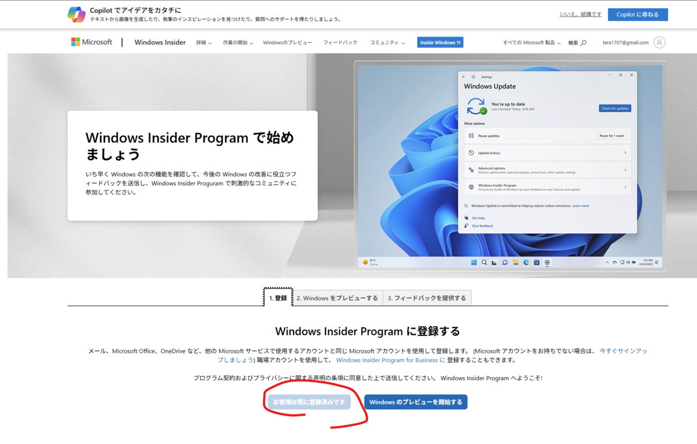Click the account email tera1707@gmail.com

(626, 43)
